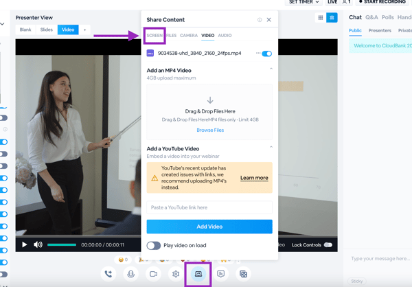Click the MP4 file type icon
The width and height of the screenshot is (412, 287).
pyautogui.click(x=150, y=54)
